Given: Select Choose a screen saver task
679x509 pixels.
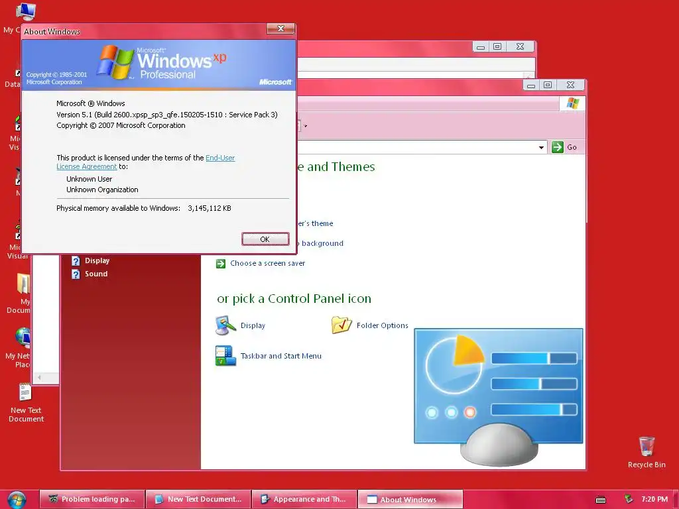Looking at the screenshot, I should pyautogui.click(x=268, y=263).
